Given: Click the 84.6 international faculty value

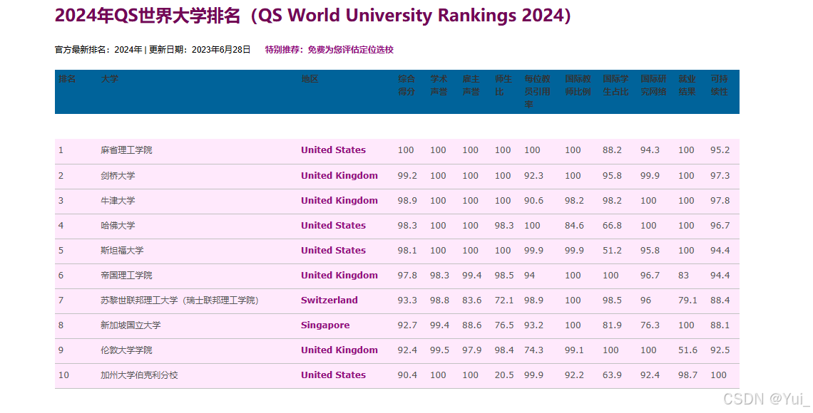Looking at the screenshot, I should [x=574, y=225].
